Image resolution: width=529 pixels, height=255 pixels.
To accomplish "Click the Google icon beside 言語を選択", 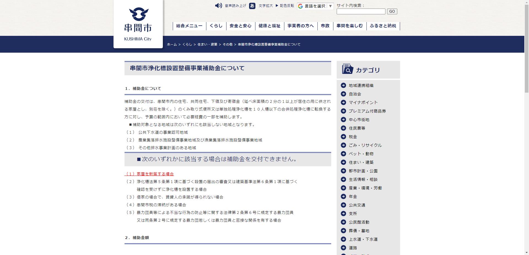I will tap(300, 6).
